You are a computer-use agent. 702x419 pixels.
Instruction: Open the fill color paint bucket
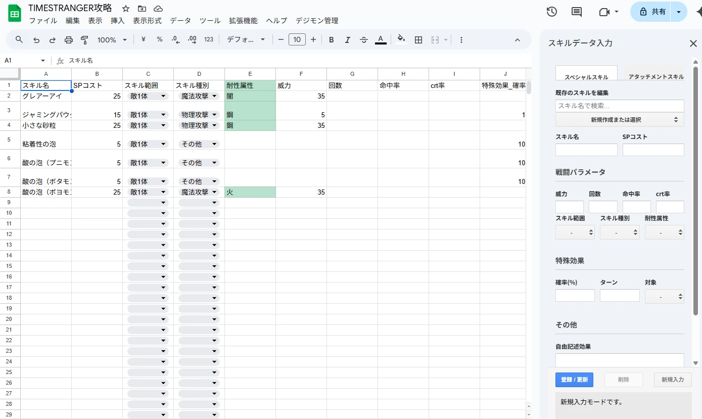tap(401, 40)
